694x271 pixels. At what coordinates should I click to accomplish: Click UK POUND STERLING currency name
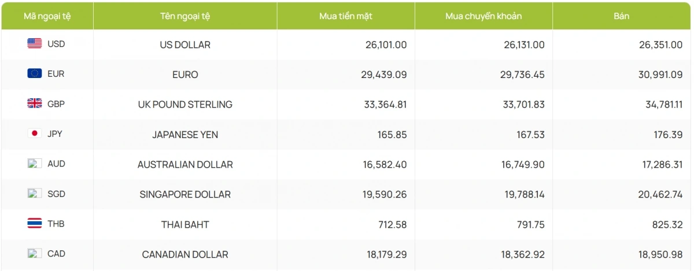[185, 105]
